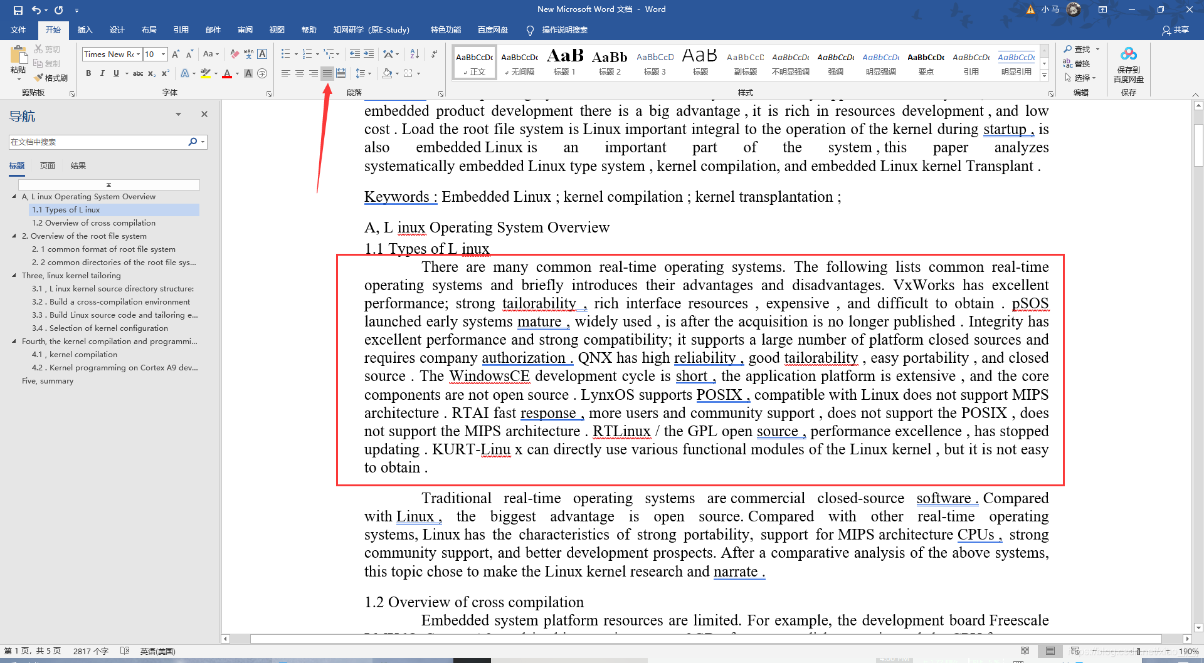Expand the styles gallery

pyautogui.click(x=1044, y=76)
